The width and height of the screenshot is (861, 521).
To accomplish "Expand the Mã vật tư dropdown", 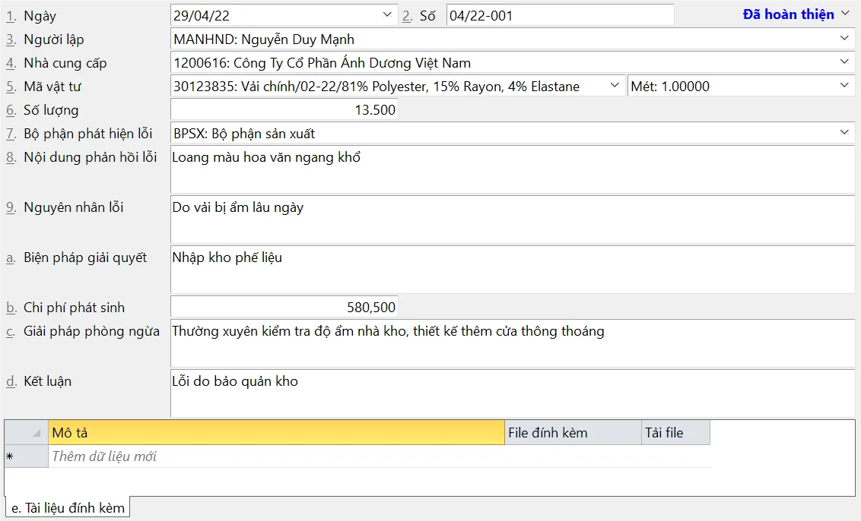I will pyautogui.click(x=615, y=87).
